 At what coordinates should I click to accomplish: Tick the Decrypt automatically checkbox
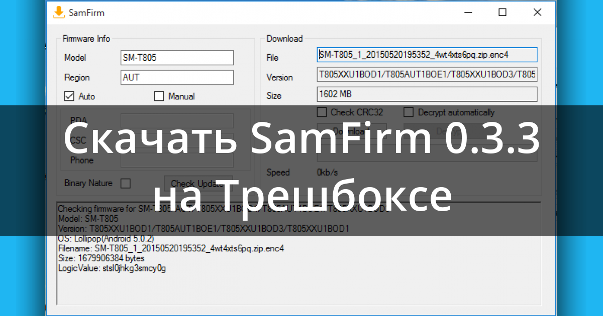pyautogui.click(x=409, y=112)
